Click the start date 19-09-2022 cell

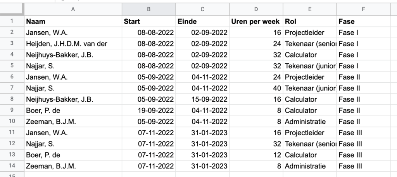148,111
